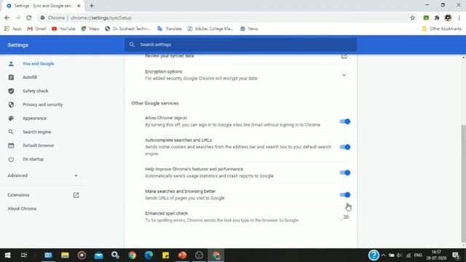Expand the Encryption options chevron
466x262 pixels.
pos(344,75)
